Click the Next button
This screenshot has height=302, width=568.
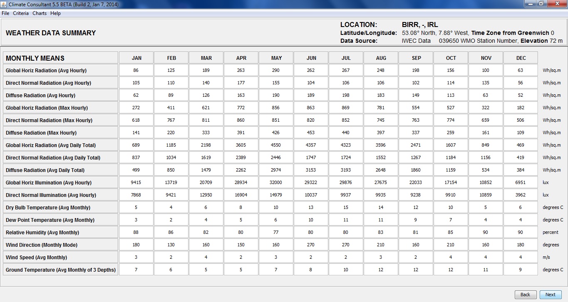(550, 295)
